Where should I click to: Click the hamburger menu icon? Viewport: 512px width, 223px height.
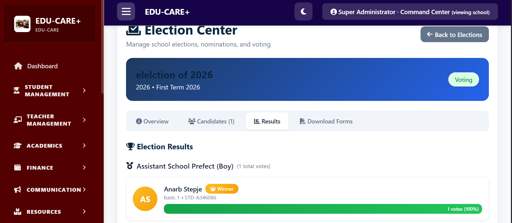click(x=126, y=11)
